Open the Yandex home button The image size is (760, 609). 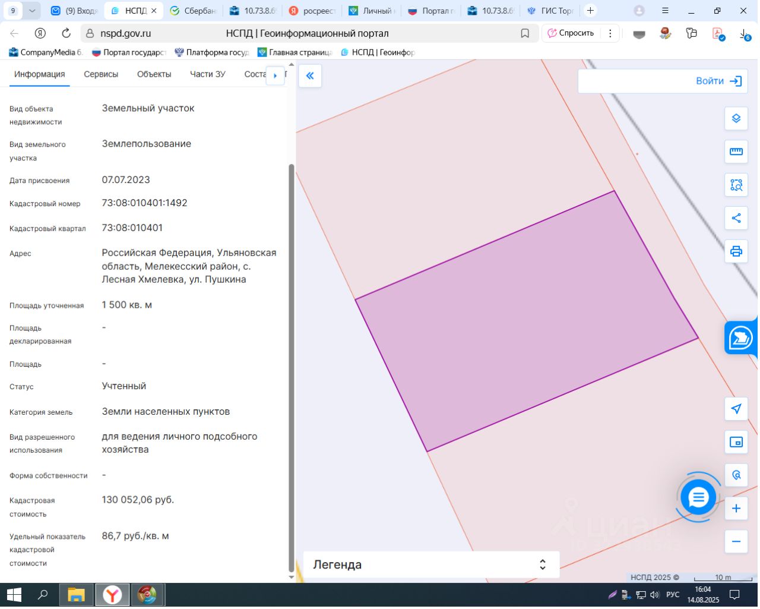(x=40, y=33)
